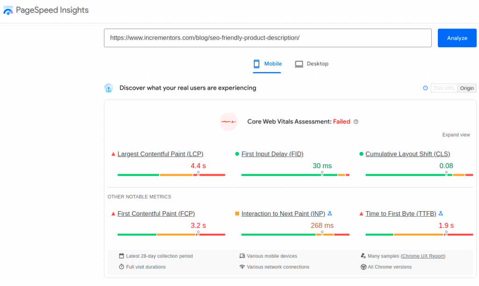Open Largest Contentful Paint (LCP) link
Image resolution: width=479 pixels, height=286 pixels.
[160, 154]
